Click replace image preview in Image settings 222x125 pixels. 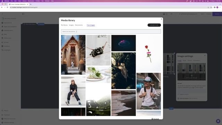(191, 72)
